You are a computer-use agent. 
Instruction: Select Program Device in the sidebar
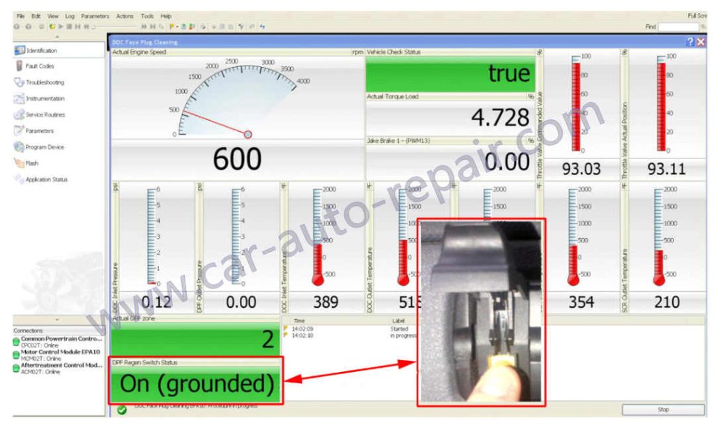[44, 147]
